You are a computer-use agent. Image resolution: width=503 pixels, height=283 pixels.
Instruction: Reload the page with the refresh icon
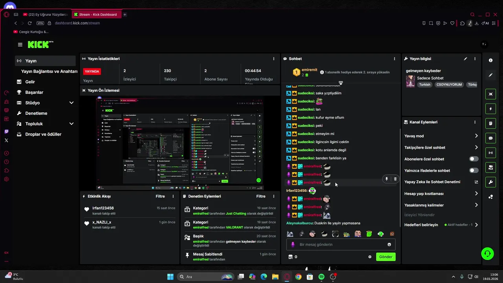[29, 23]
